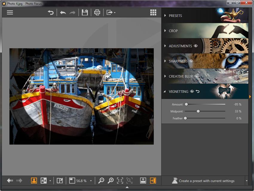
Task: Click the revert to original icon
Action: 51,13
